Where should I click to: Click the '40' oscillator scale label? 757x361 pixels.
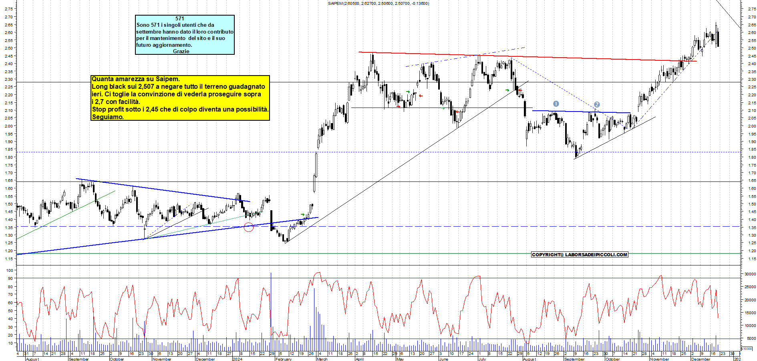point(10,319)
